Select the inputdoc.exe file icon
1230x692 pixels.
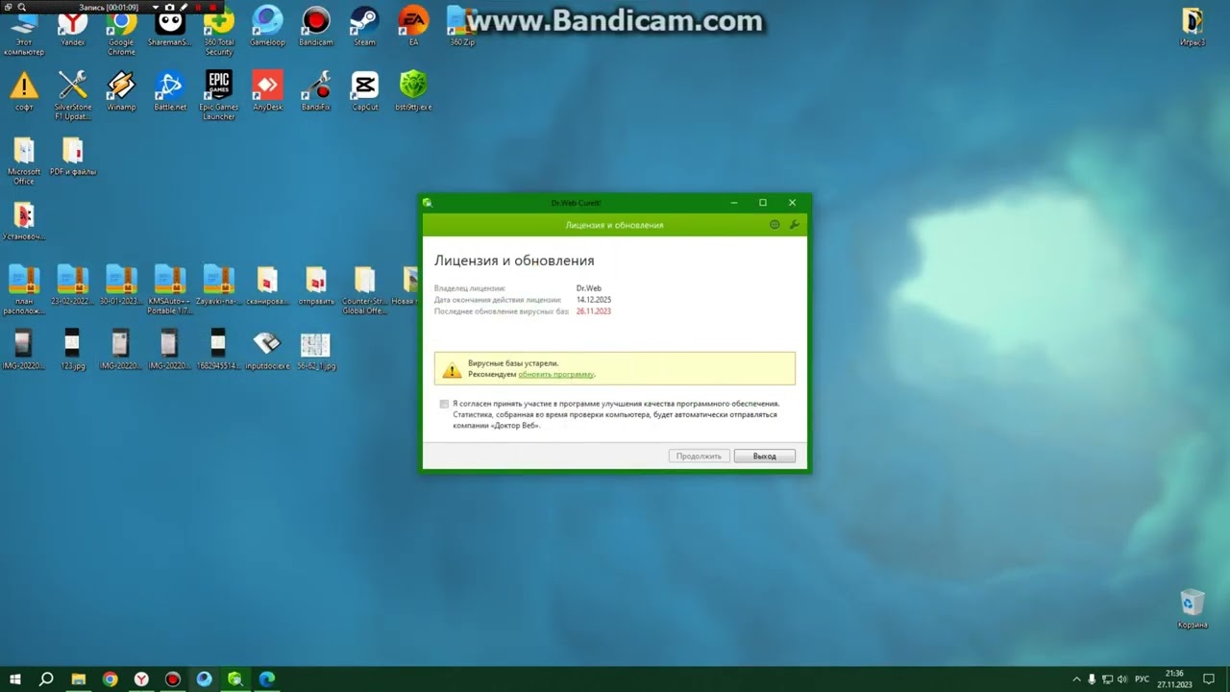[x=267, y=349]
